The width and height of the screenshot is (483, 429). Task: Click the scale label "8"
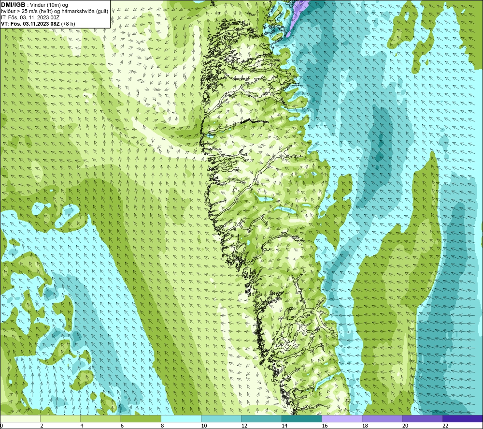point(162,426)
